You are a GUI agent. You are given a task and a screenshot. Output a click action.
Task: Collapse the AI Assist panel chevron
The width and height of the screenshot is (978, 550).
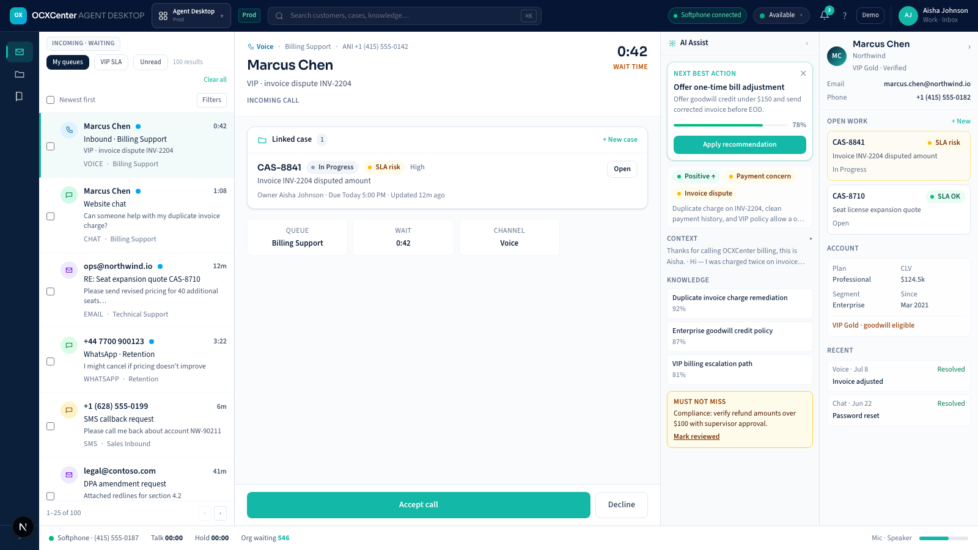807,43
